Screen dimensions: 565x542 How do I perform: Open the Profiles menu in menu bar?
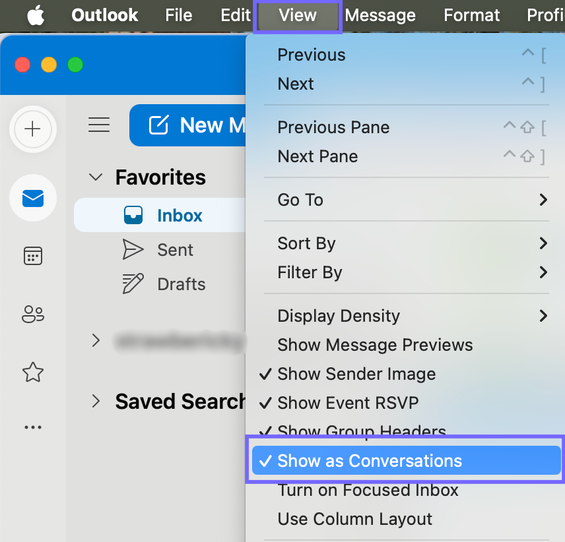pyautogui.click(x=545, y=15)
